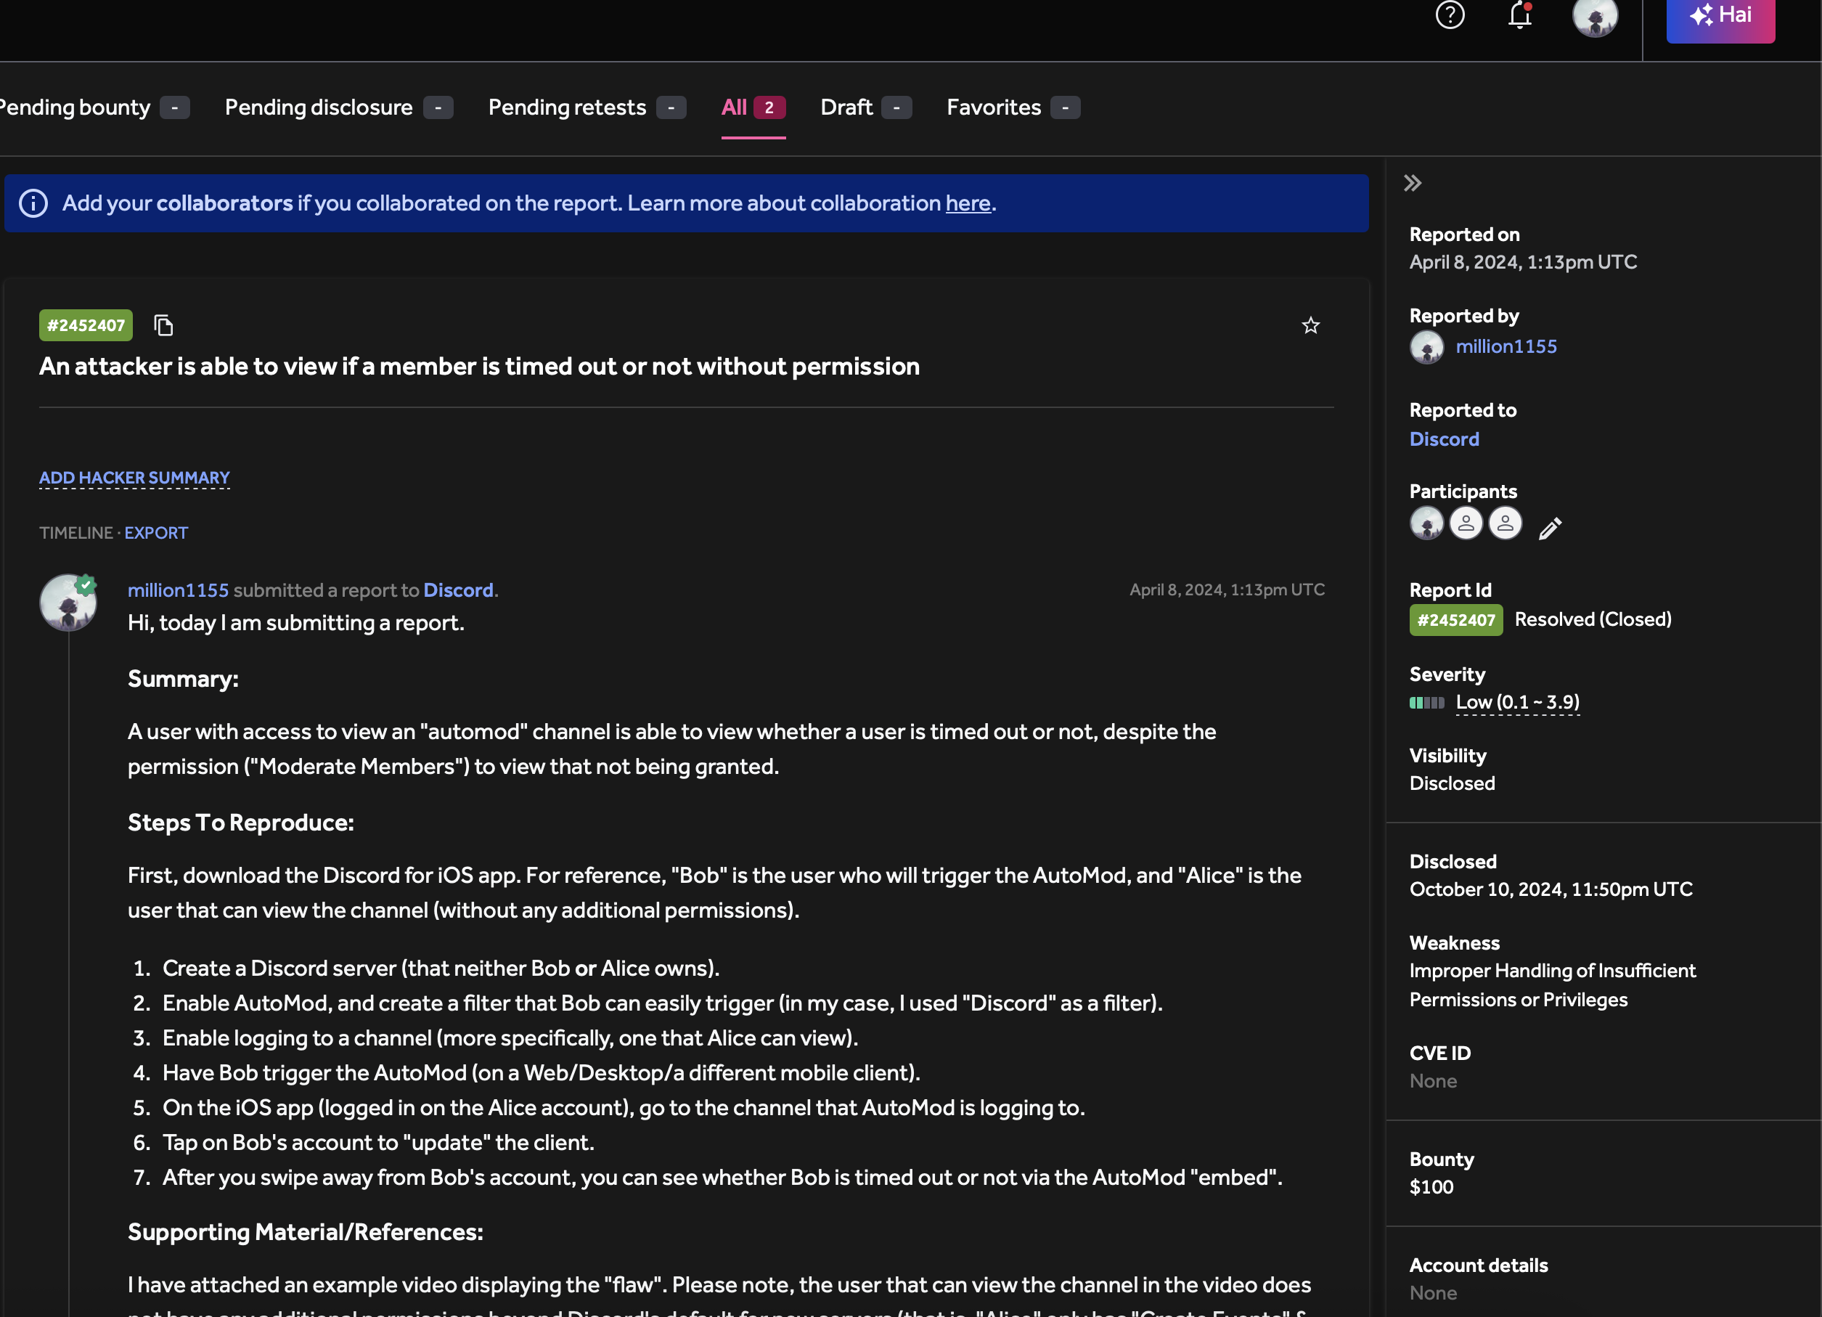Click third participant placeholder avatar
Image resolution: width=1822 pixels, height=1317 pixels.
(1506, 524)
